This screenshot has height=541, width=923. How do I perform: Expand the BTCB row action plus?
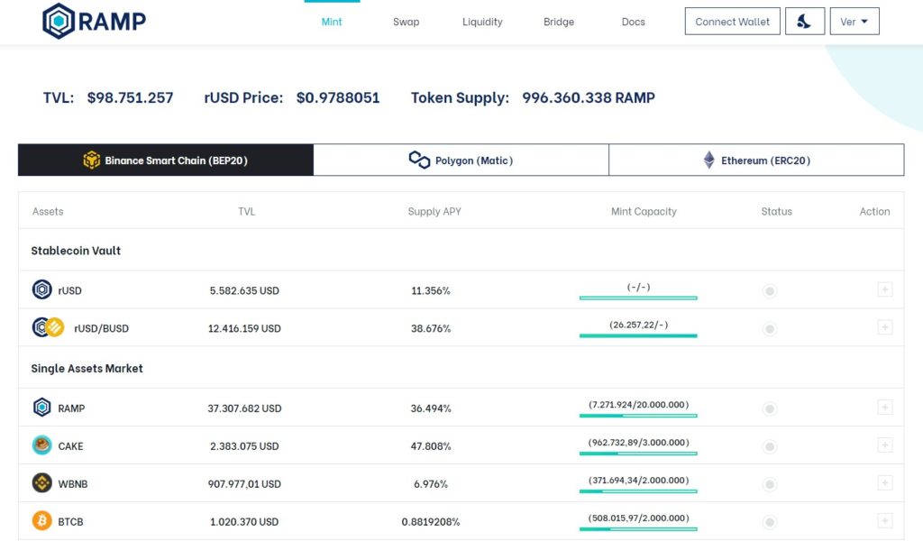click(885, 520)
